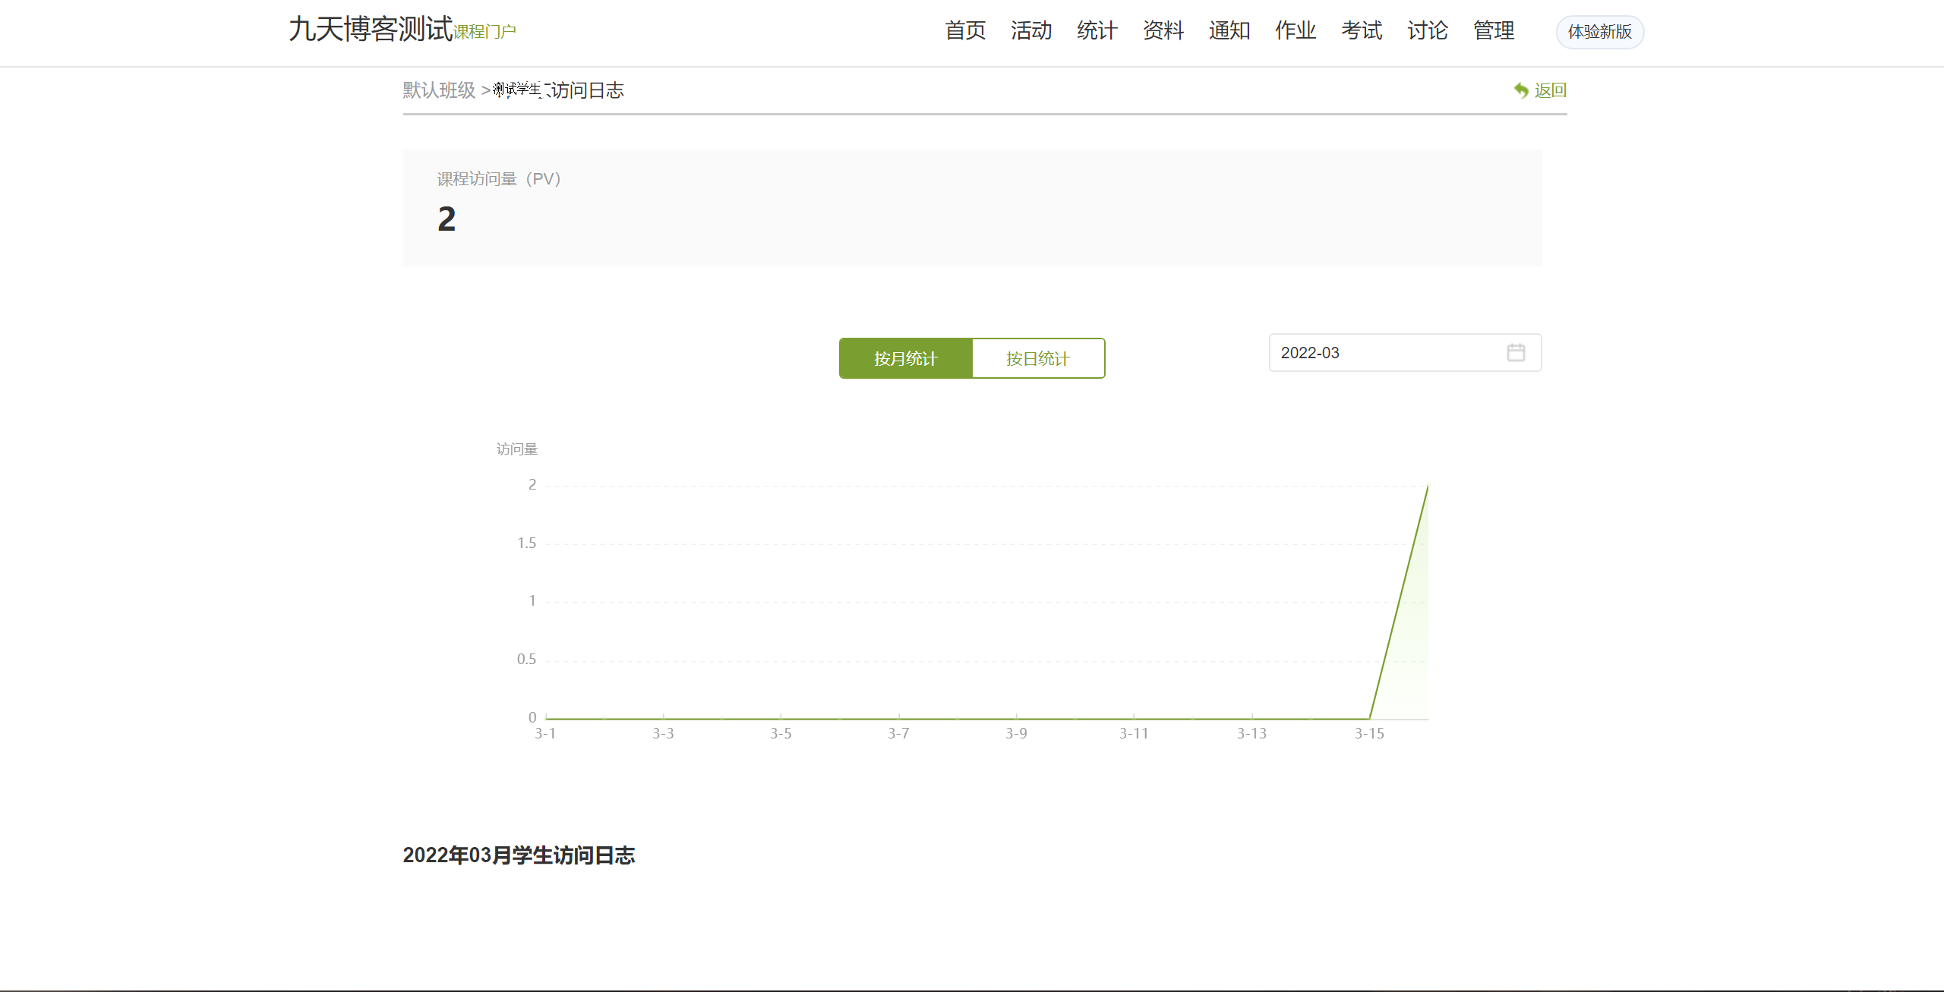The width and height of the screenshot is (1944, 992).
Task: Open the 讨论 discussion page
Action: [1427, 30]
